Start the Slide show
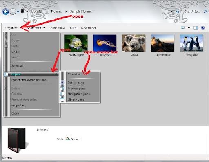Screen dimensions: 209x162 tap(58, 28)
